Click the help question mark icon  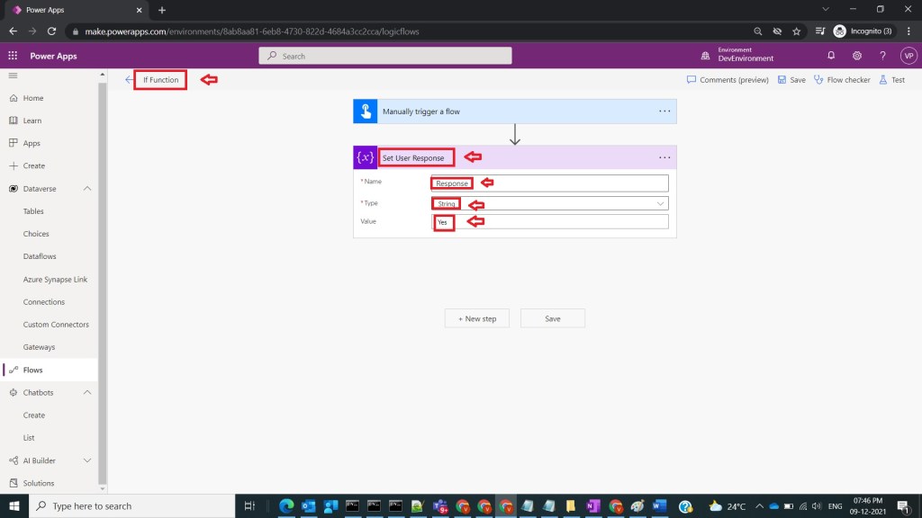pyautogui.click(x=882, y=56)
